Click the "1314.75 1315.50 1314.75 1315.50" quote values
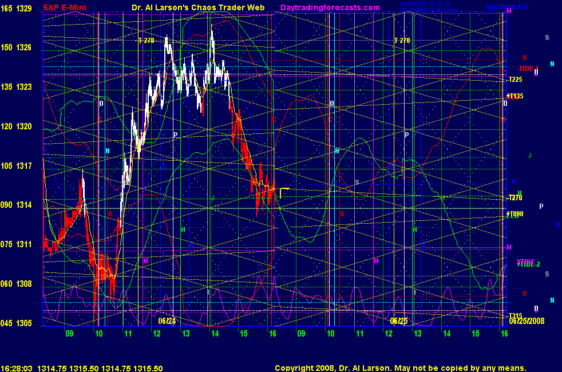The height and width of the screenshot is (372, 562). tap(100, 369)
